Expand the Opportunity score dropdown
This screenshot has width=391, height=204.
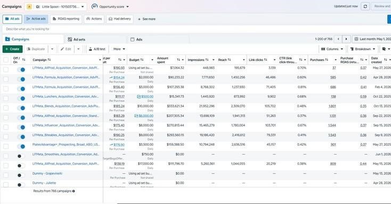tap(127, 7)
